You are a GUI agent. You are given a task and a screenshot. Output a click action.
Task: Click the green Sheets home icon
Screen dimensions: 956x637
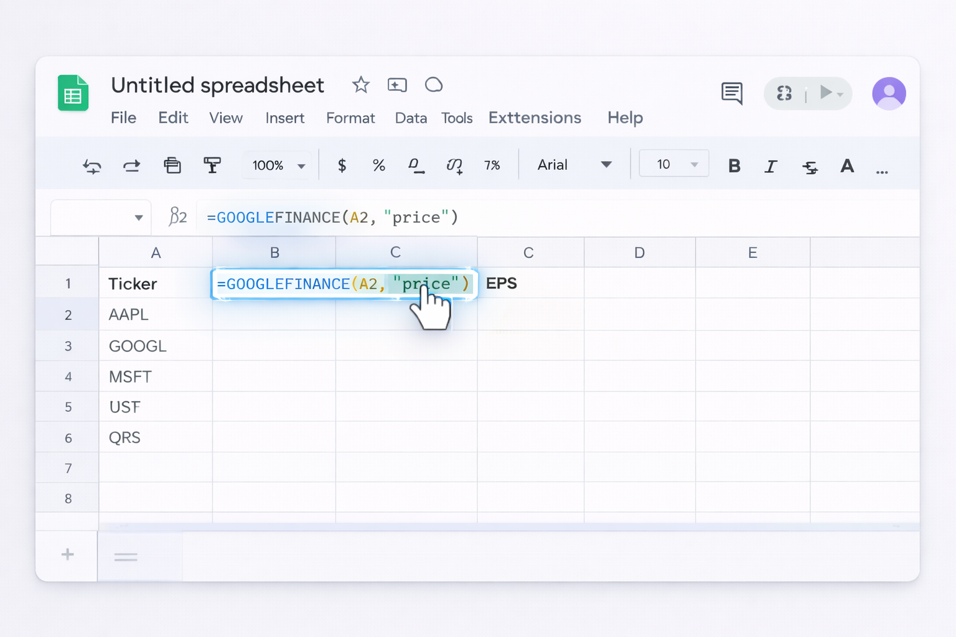(73, 93)
